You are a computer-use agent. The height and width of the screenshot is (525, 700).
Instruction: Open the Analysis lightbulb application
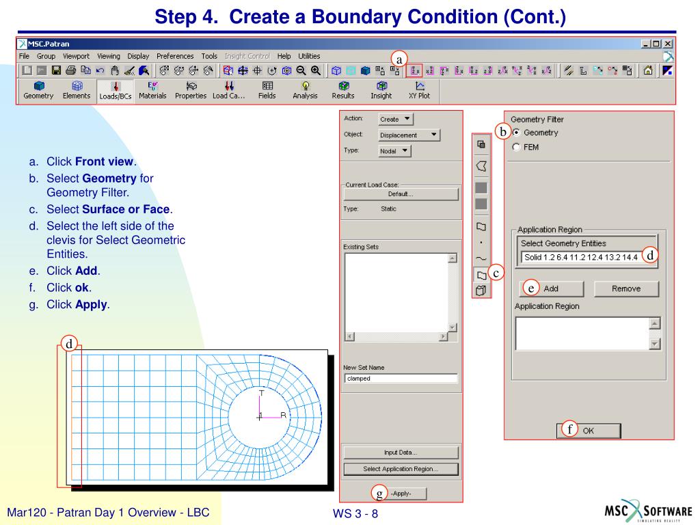(305, 90)
